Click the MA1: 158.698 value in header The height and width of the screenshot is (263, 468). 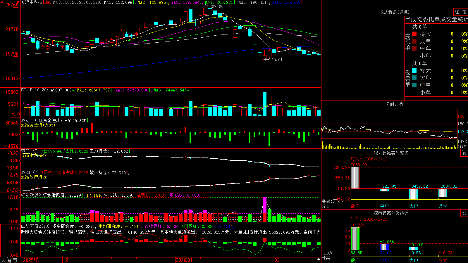point(119,2)
